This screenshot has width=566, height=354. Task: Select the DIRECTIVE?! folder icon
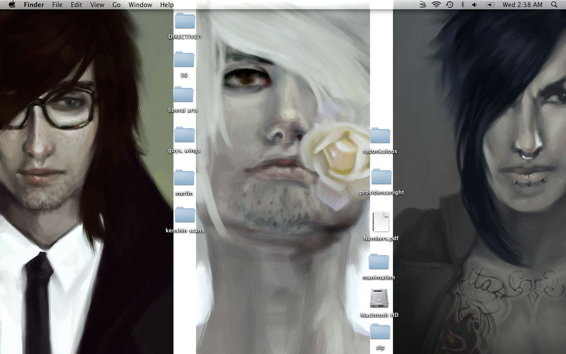tap(185, 21)
